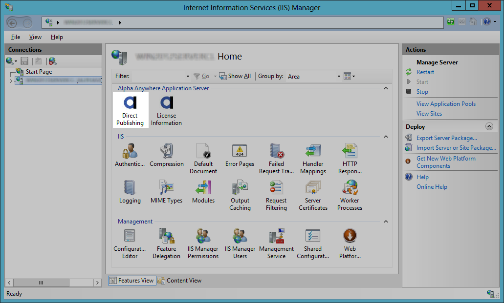Click the refresh page icon near address bar
504x303 pixels.
451,22
